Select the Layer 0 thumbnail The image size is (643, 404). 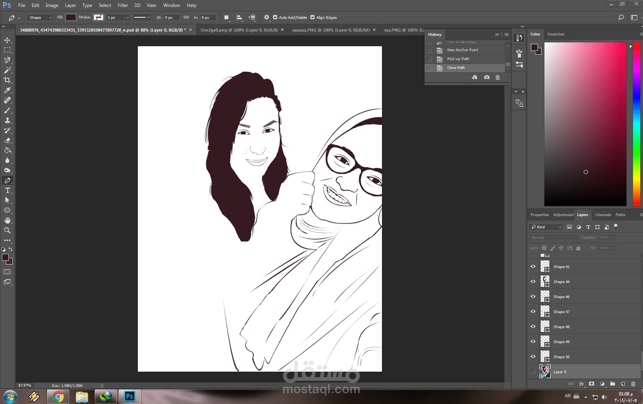click(x=545, y=372)
